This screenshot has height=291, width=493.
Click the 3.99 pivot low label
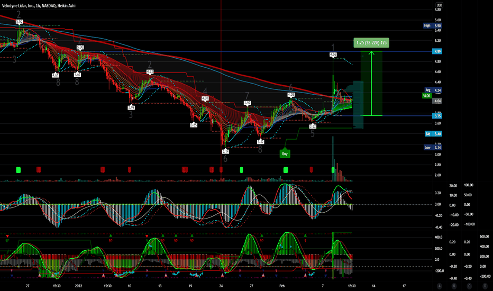pos(131,107)
